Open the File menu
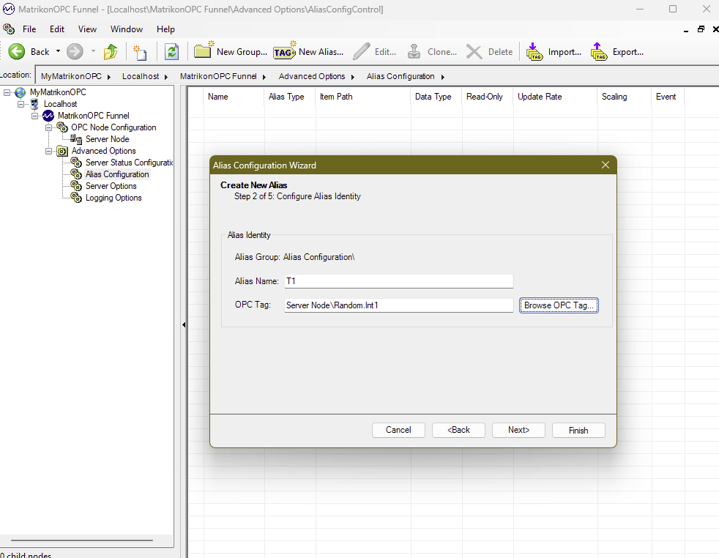This screenshot has height=558, width=719. point(29,29)
